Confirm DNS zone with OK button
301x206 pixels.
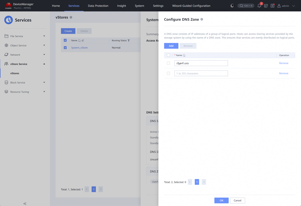click(221, 200)
